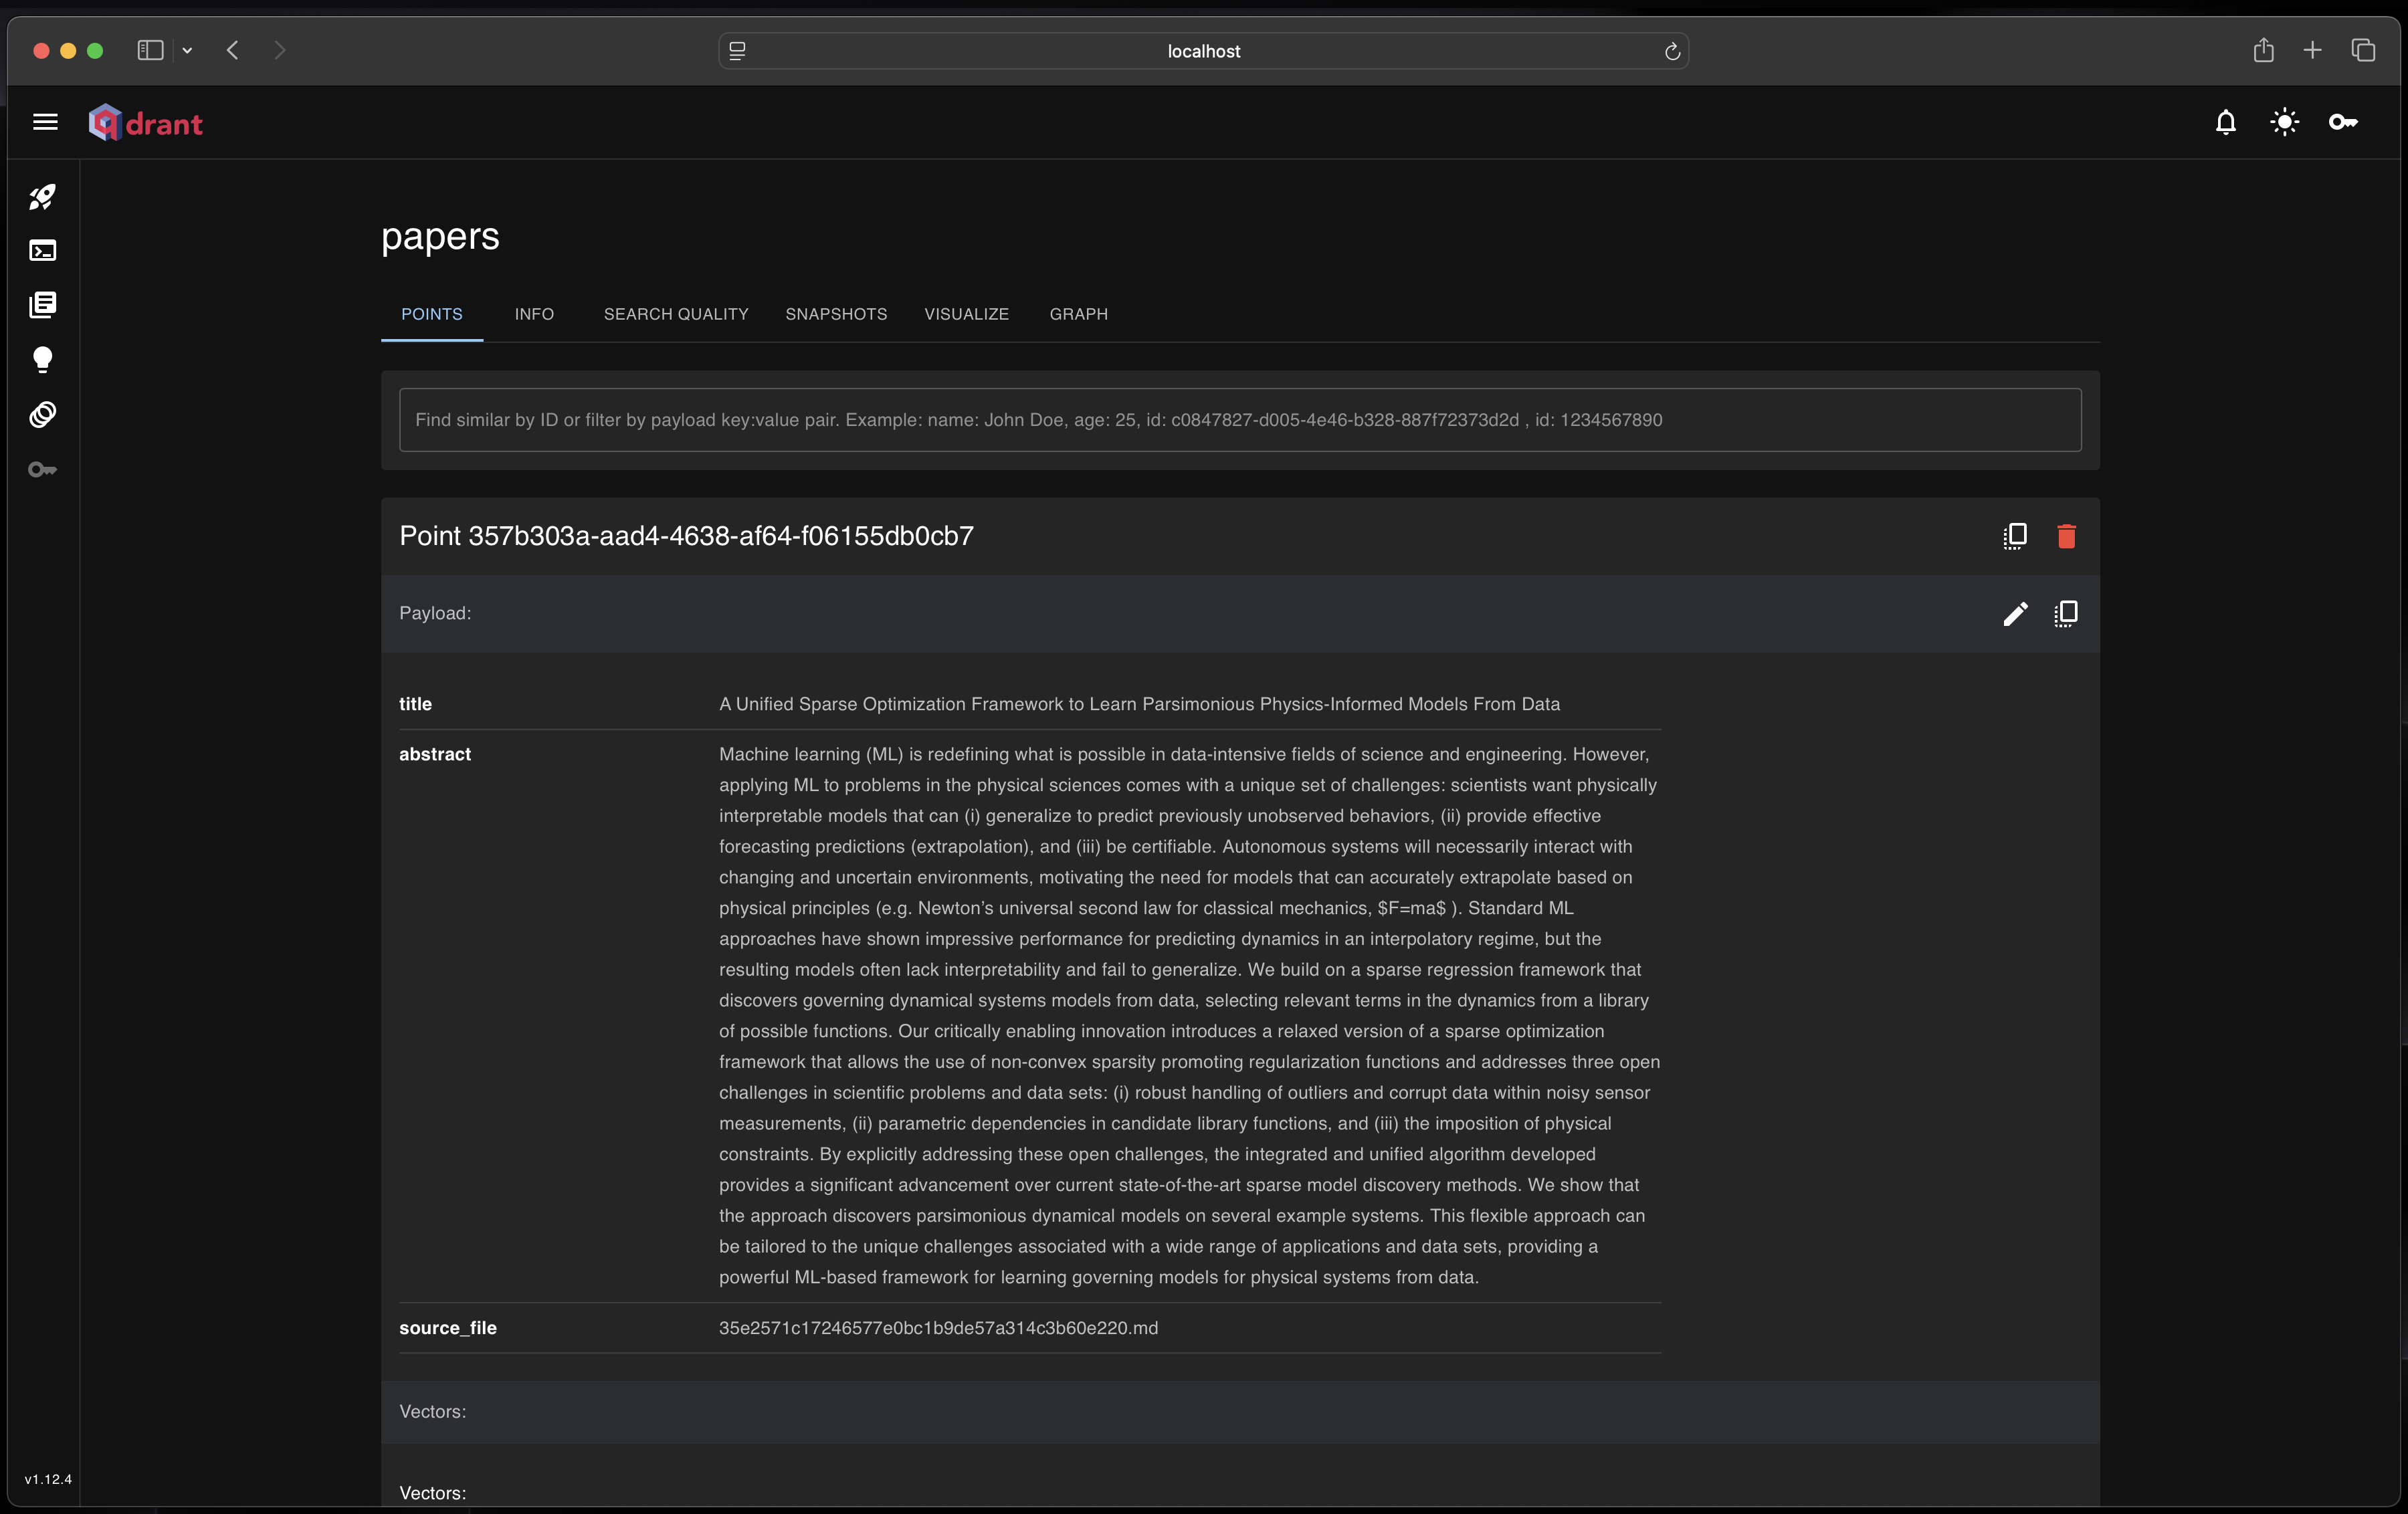This screenshot has height=1514, width=2408.
Task: Open the Console icon in sidebar
Action: (42, 250)
